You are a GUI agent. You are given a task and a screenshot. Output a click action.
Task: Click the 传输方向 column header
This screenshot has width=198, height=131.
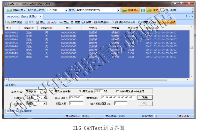[29, 28]
